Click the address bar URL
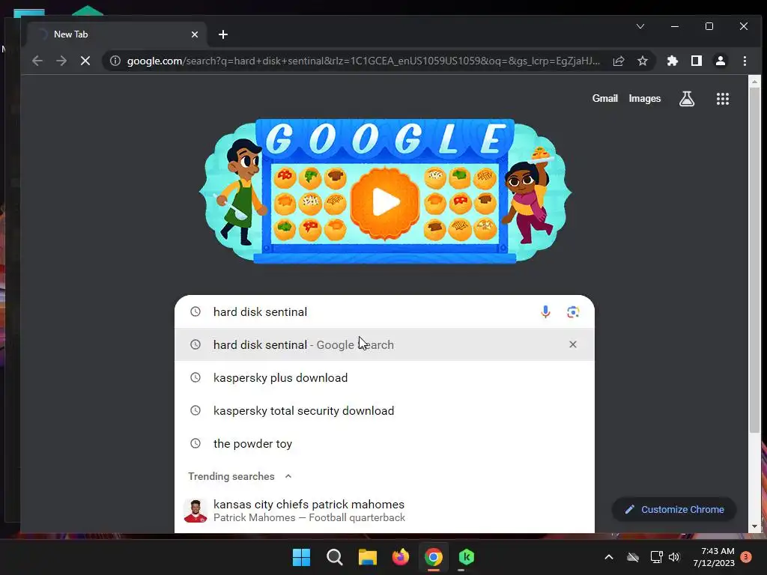This screenshot has height=575, width=767. pyautogui.click(x=363, y=61)
